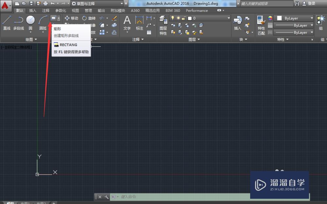
Task: Open the object color ByLayer dropdown
Action: pyautogui.click(x=294, y=18)
